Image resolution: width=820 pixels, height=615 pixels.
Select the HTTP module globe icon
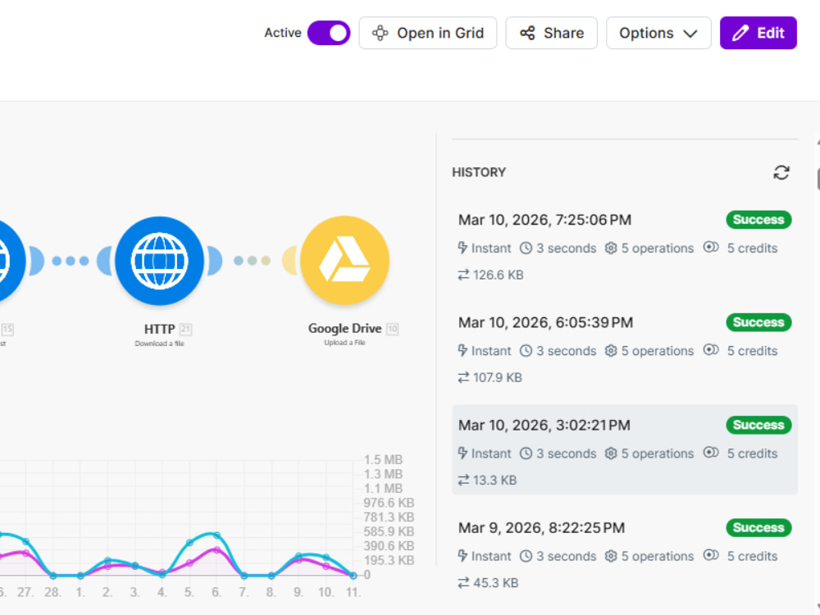coord(160,261)
